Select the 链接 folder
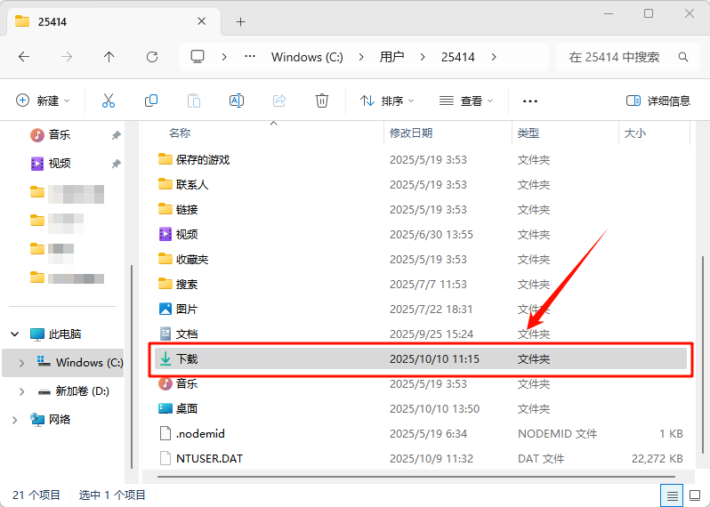The height and width of the screenshot is (507, 710). tap(187, 210)
